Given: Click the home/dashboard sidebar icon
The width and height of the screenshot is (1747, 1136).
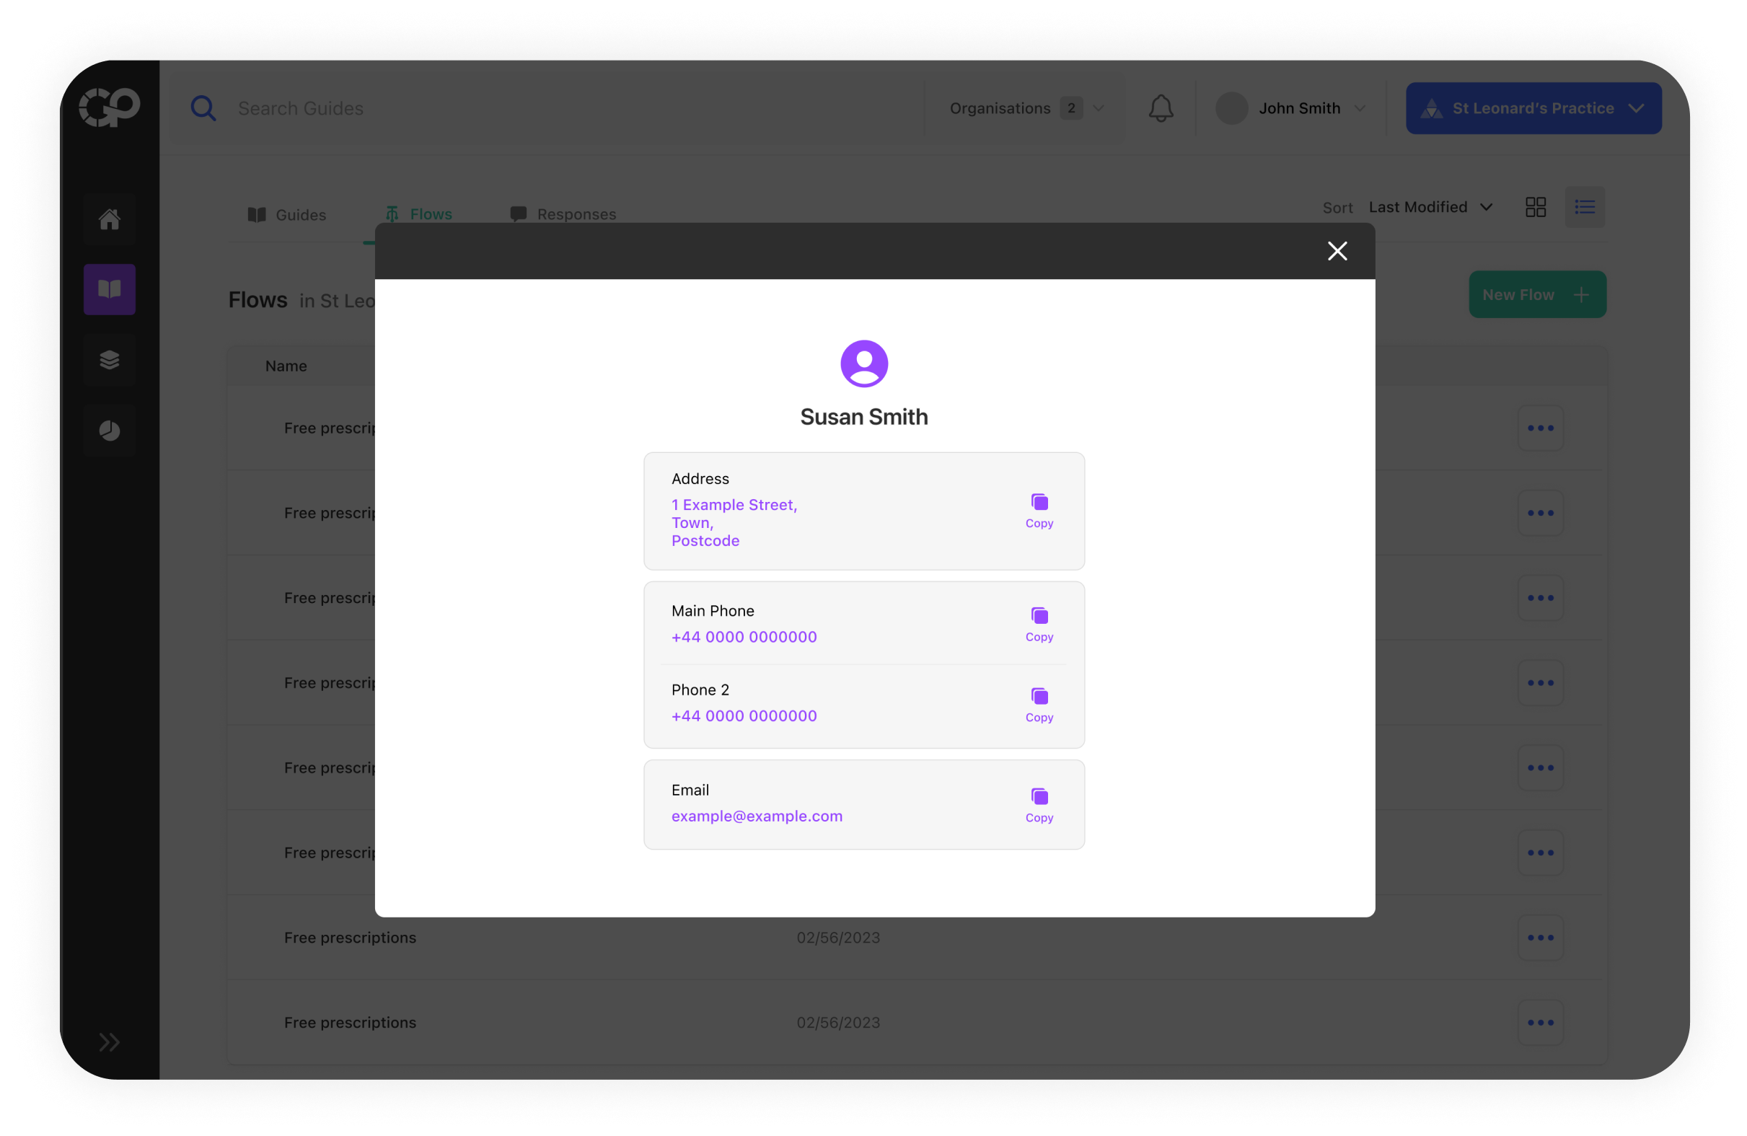Looking at the screenshot, I should [108, 219].
